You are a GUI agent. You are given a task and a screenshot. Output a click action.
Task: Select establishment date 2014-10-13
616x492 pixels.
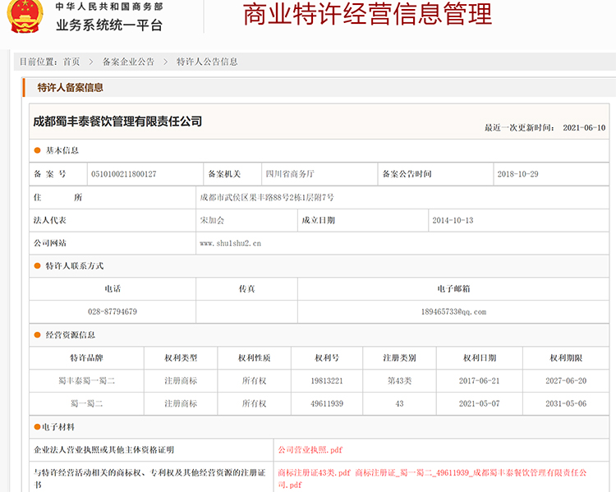[453, 220]
